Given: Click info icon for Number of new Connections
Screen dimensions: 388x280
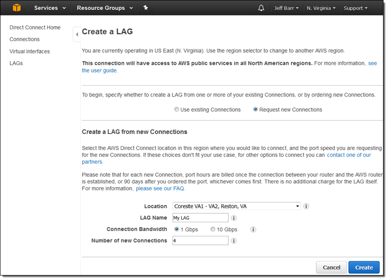Looking at the screenshot, I should tap(234, 241).
